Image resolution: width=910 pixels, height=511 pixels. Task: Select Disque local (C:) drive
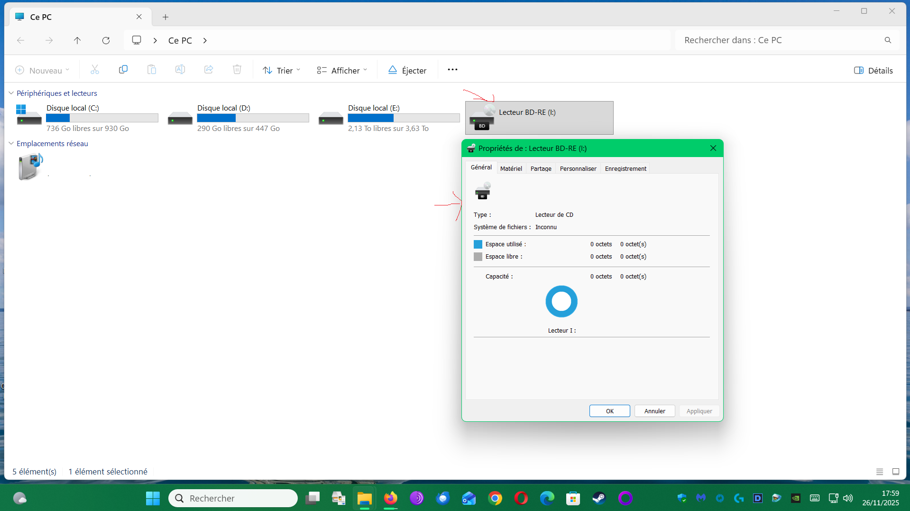87,118
